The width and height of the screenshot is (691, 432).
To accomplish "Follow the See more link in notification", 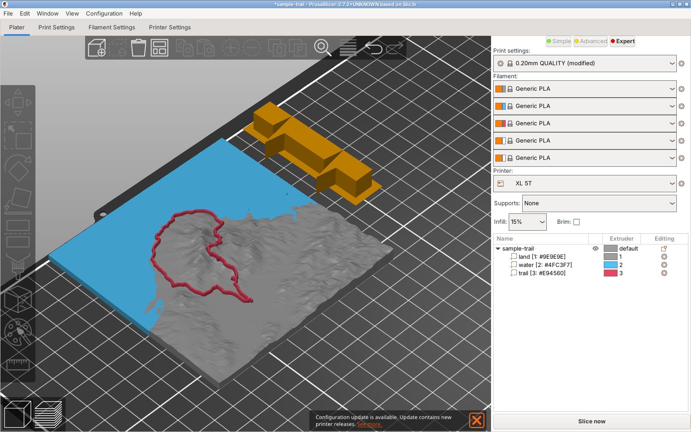I will point(369,424).
